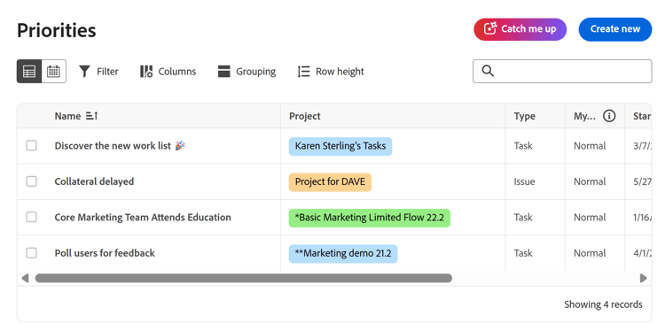The image size is (665, 331).
Task: Open Core Marketing Team Attends Education task
Action: tap(143, 217)
